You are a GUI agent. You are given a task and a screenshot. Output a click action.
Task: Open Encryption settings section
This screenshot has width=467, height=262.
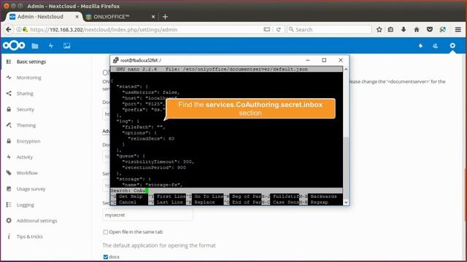click(x=28, y=141)
